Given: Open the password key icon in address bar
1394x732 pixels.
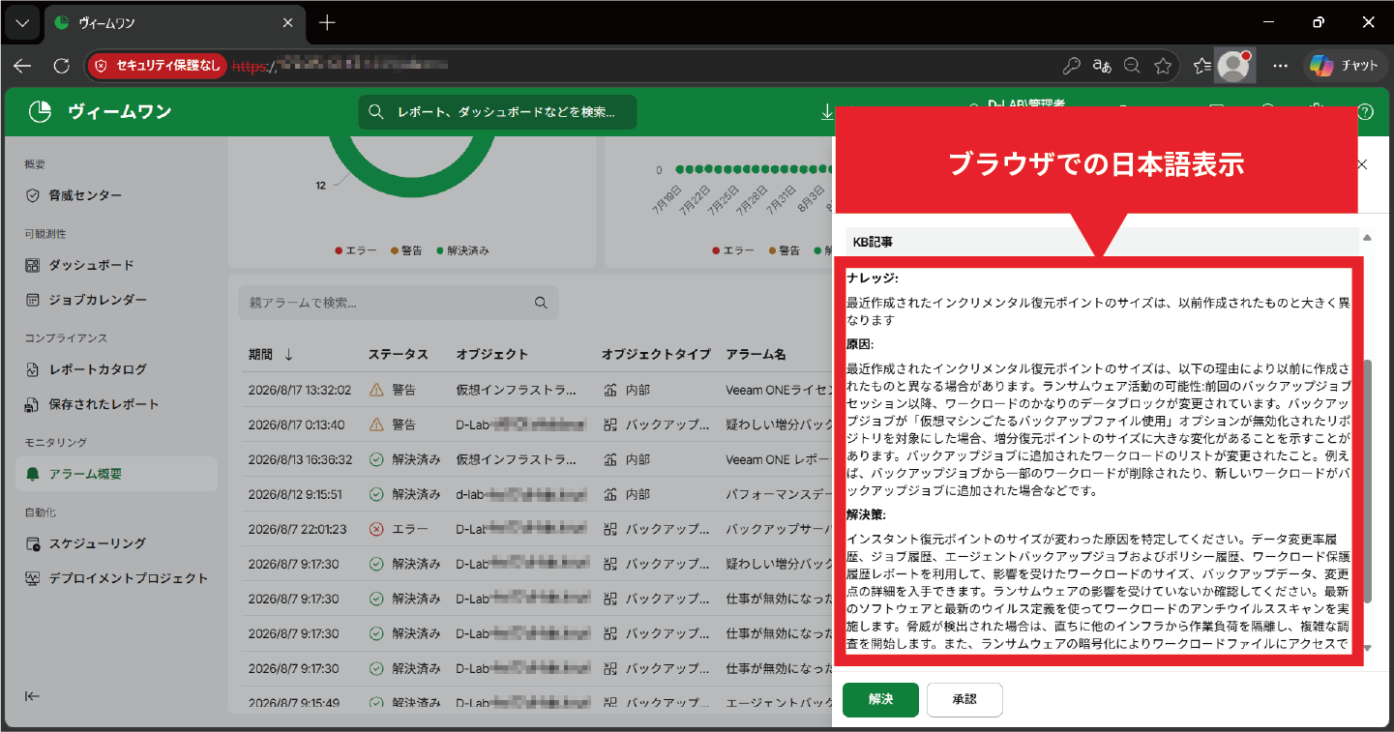Looking at the screenshot, I should (1071, 66).
